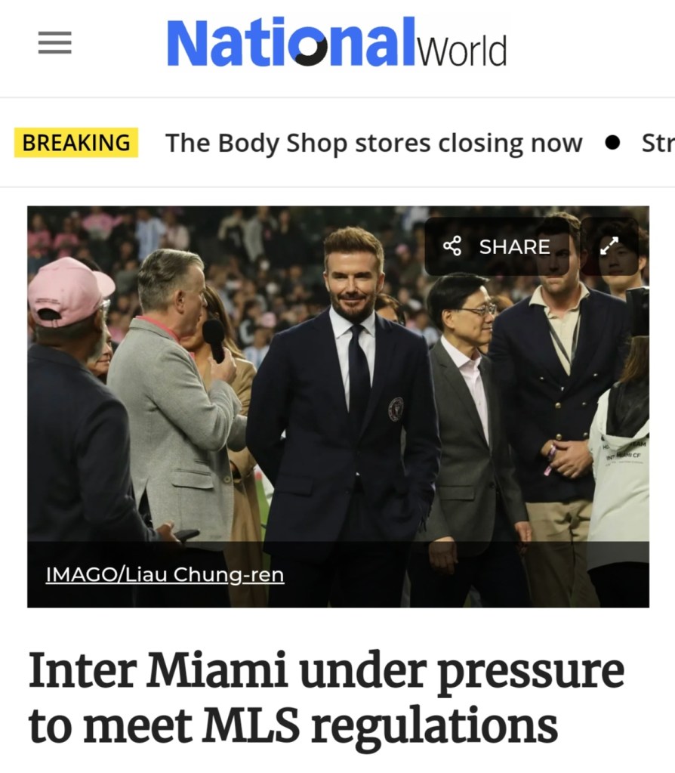Click the black circle icon in the National logo
This screenshot has width=675, height=773.
tap(311, 50)
